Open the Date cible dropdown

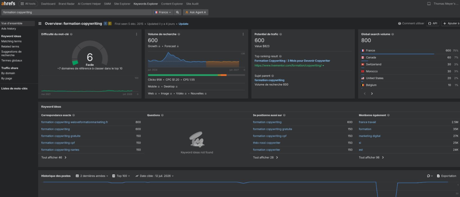tap(155, 176)
